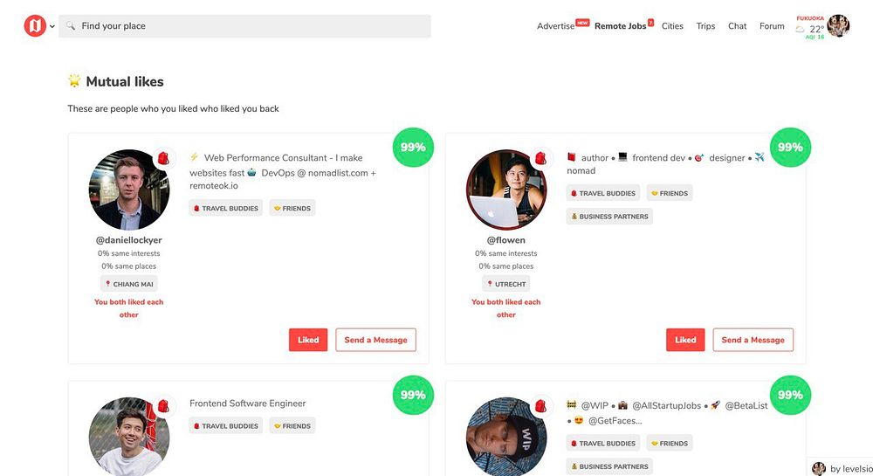The image size is (873, 476).
Task: Open the Trips section
Action: 705,26
